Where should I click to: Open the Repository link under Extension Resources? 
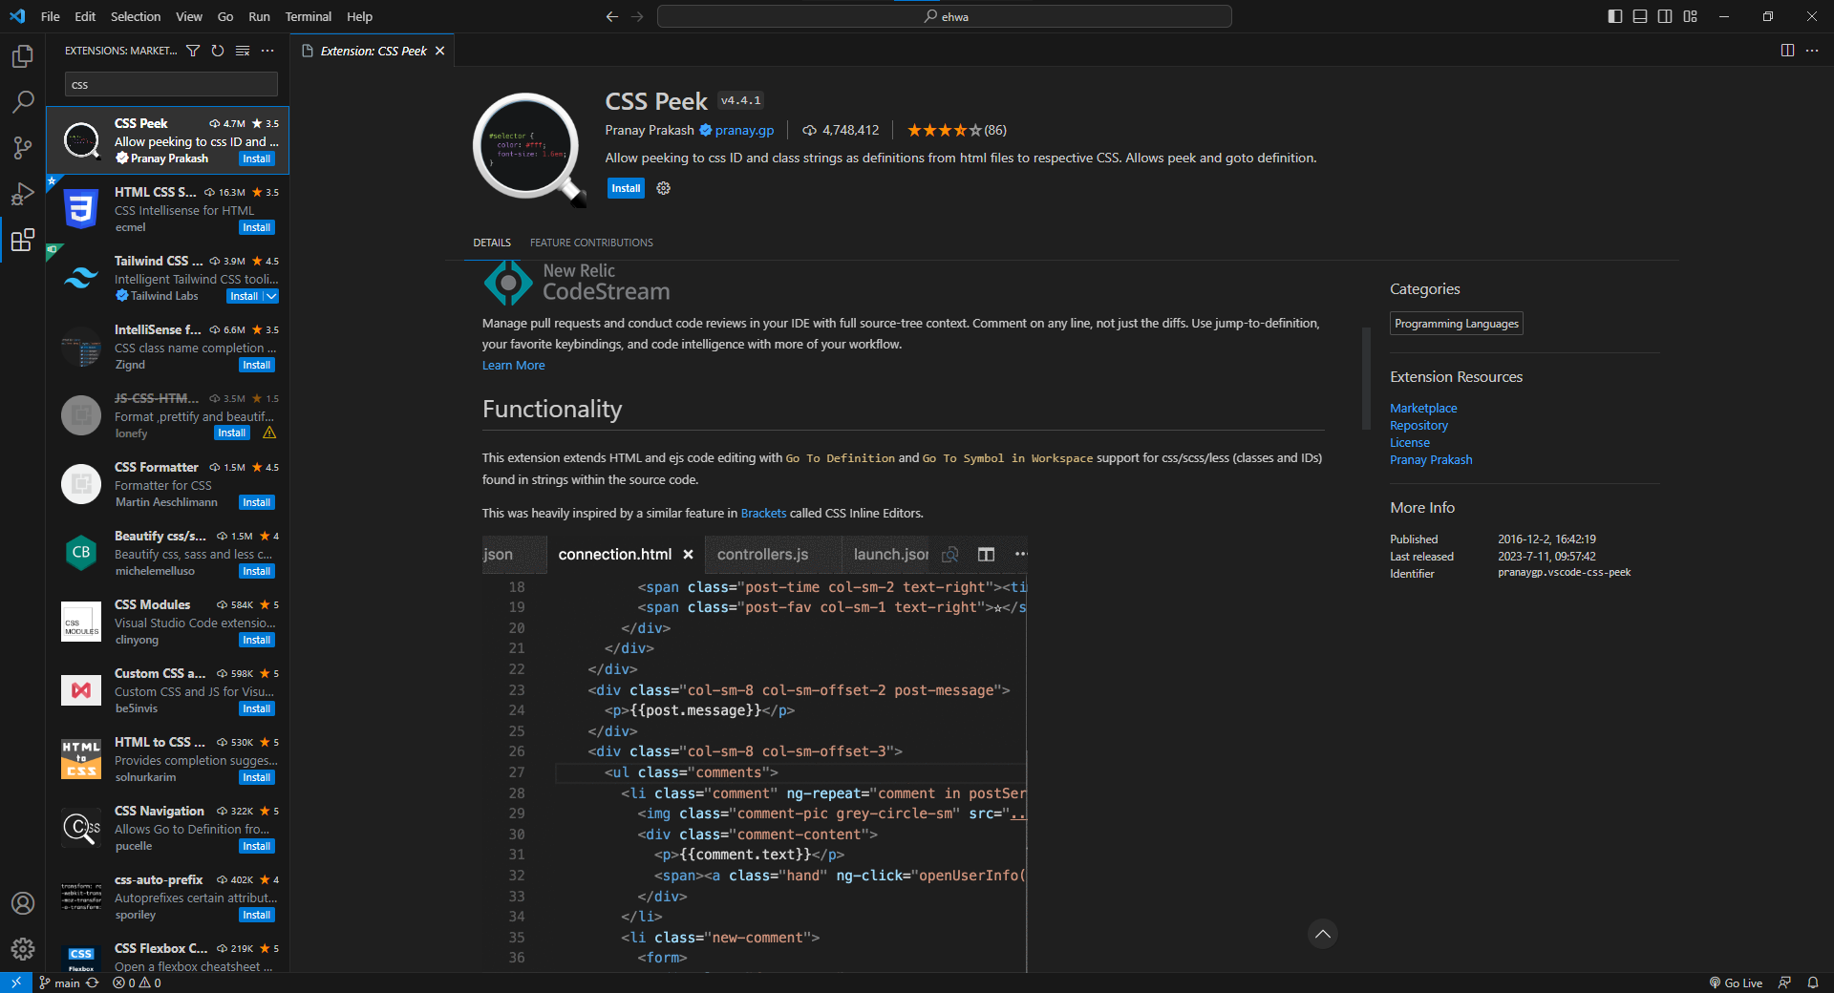(1418, 425)
